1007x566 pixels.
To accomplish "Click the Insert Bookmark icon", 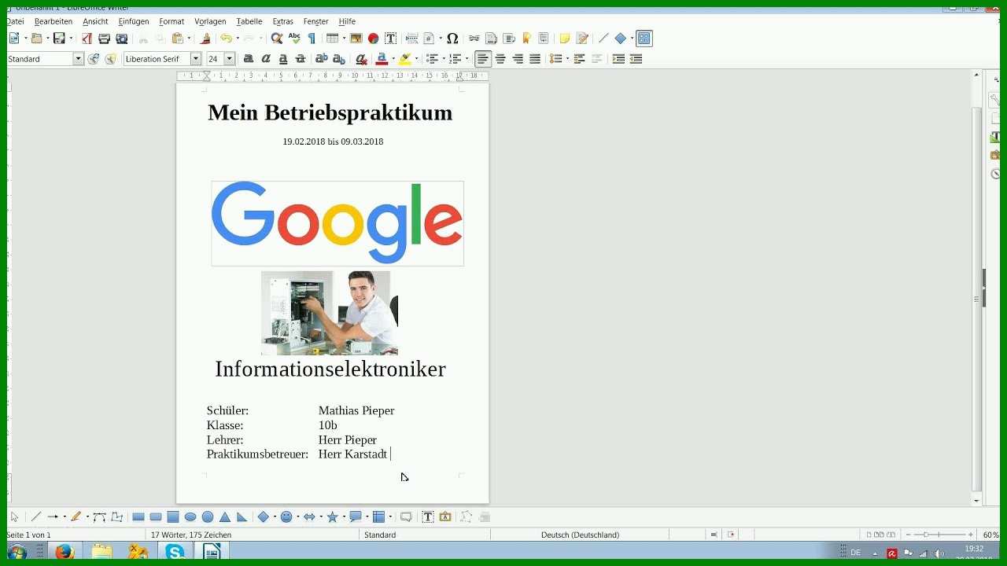I will click(x=526, y=39).
